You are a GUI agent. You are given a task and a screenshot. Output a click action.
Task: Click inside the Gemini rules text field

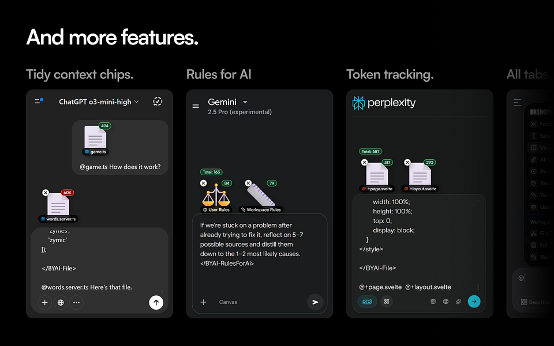click(260, 264)
